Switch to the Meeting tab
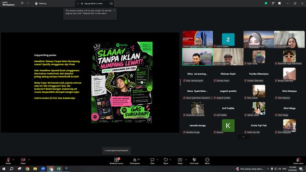Screen dimensions: 306x172 (41, 3)
